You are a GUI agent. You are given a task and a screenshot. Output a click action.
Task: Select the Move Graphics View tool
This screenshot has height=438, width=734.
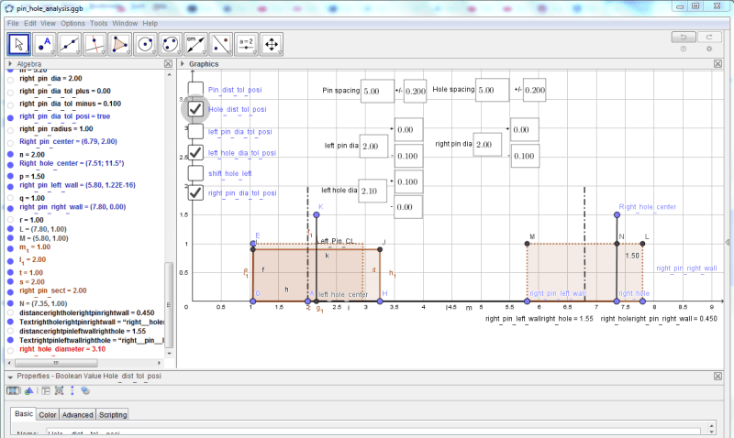pos(272,44)
